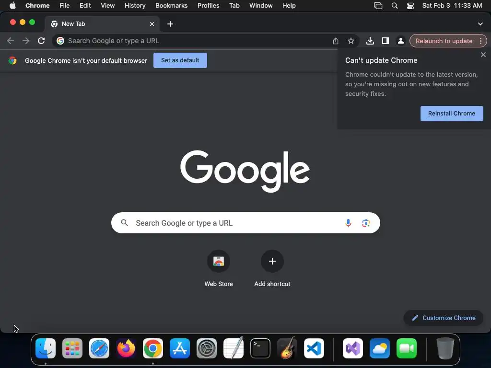Open Trash in the dock
The image size is (491, 368).
click(445, 348)
